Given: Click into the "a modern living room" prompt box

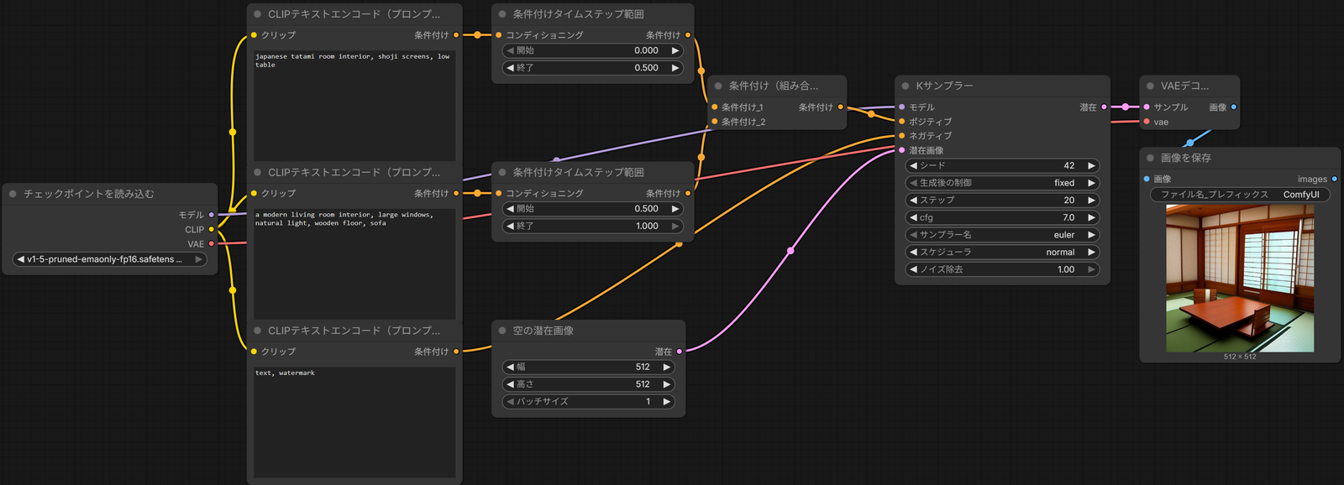Looking at the screenshot, I should [x=354, y=263].
